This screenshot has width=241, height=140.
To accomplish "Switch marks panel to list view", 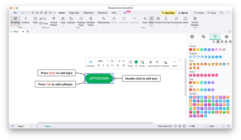I will pos(214,42).
